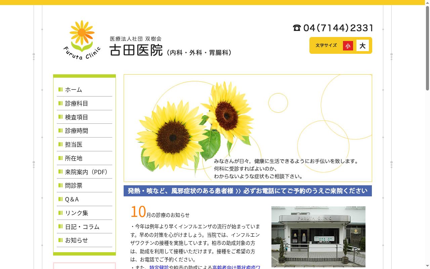
Task: Go to the 検査項目 page
Action: [84, 117]
